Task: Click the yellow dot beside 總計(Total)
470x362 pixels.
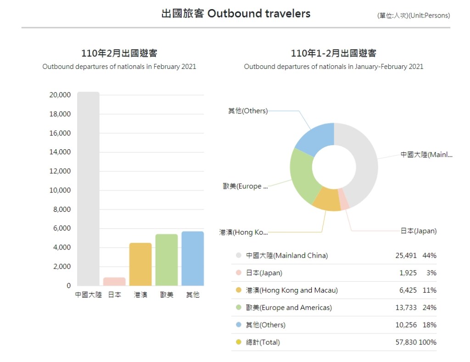Action: tap(238, 342)
